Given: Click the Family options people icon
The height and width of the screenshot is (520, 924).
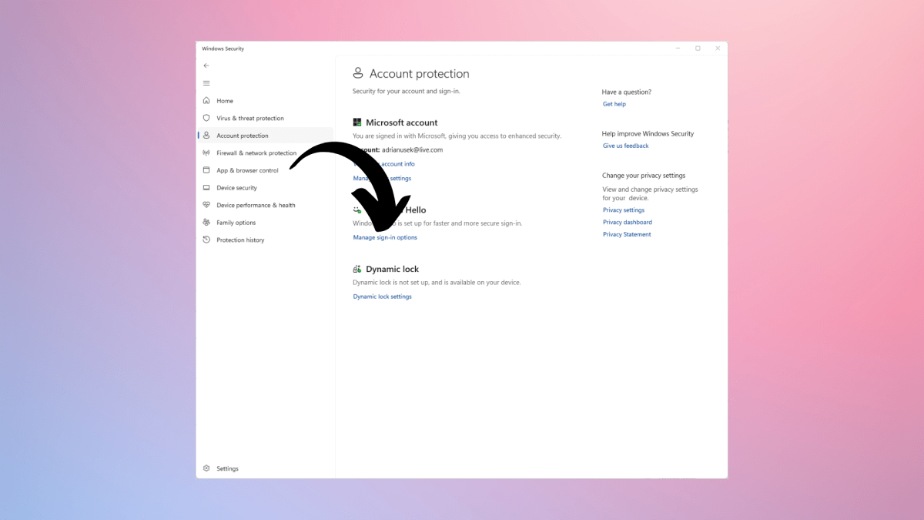Looking at the screenshot, I should [206, 222].
